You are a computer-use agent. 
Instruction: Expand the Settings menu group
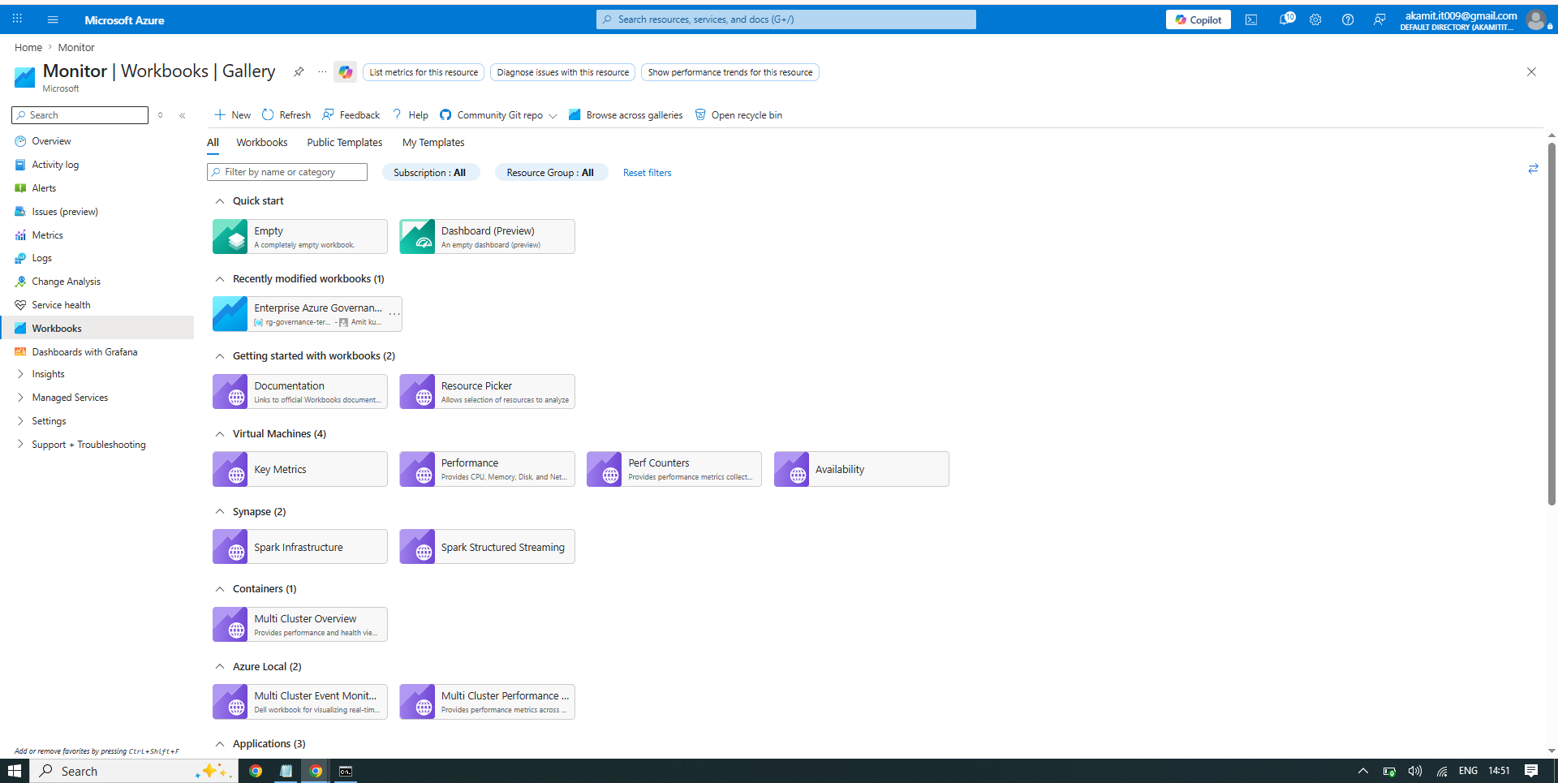20,421
